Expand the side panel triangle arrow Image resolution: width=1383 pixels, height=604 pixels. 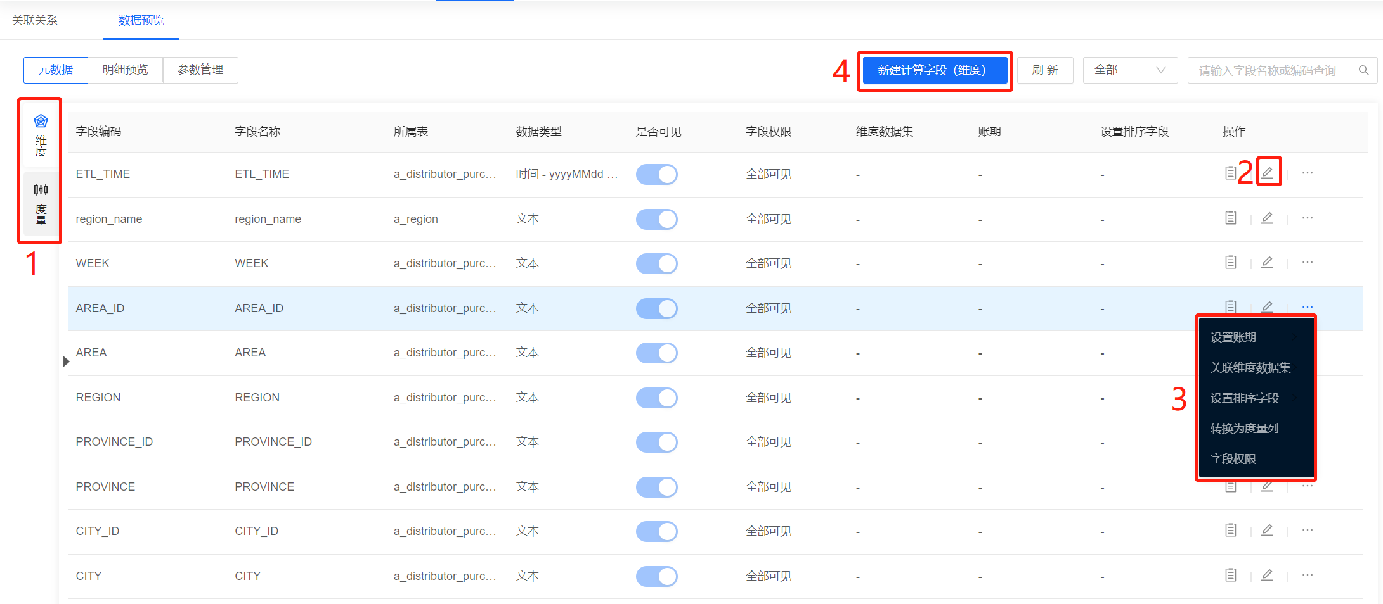(66, 362)
